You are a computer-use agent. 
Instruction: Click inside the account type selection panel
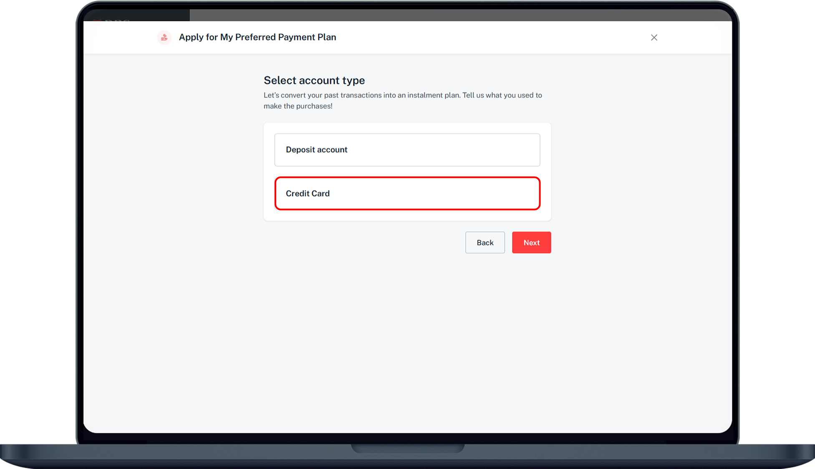point(407,172)
